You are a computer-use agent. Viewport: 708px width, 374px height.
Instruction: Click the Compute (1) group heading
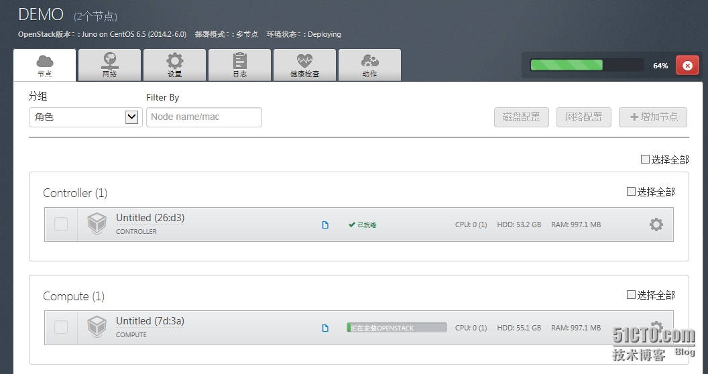pyautogui.click(x=74, y=296)
